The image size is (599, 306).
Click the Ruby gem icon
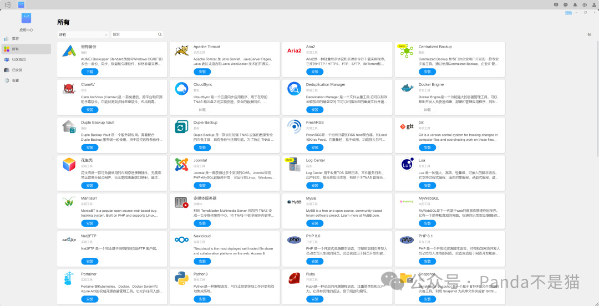click(x=294, y=278)
